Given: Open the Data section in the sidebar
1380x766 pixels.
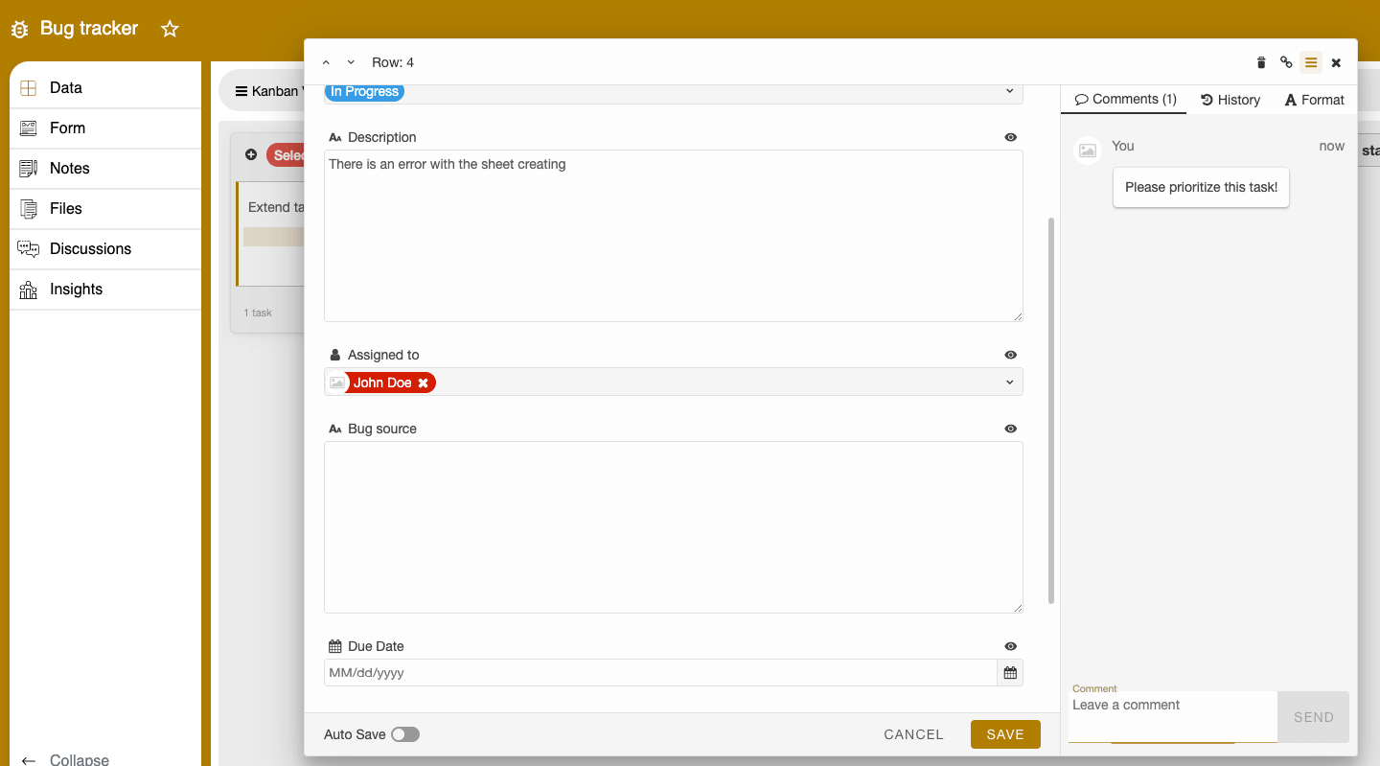Looking at the screenshot, I should pyautogui.click(x=67, y=87).
